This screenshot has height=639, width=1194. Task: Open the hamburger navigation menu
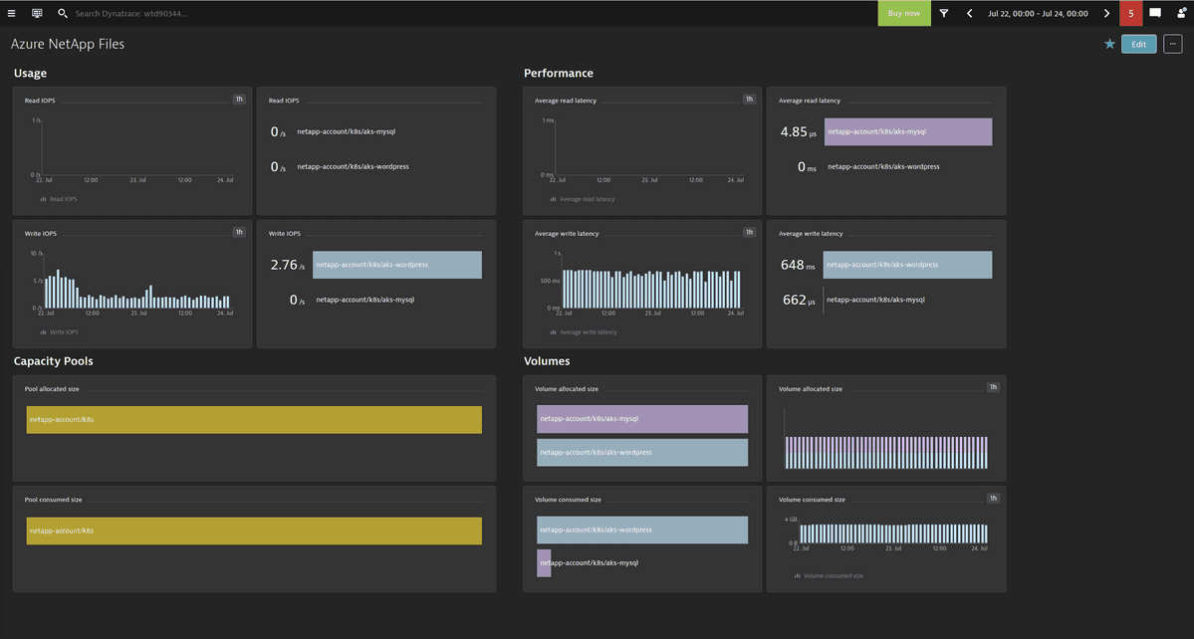coord(11,13)
